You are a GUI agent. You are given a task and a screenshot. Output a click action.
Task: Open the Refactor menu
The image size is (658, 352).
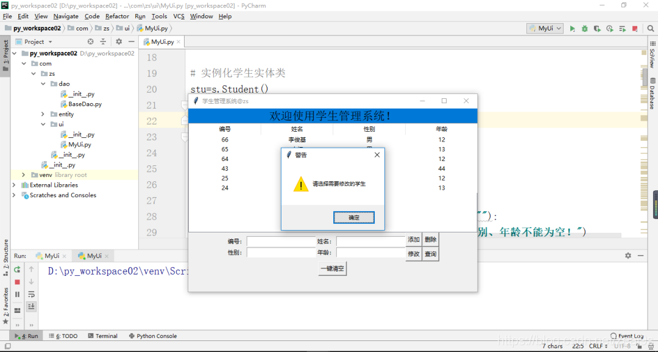117,16
